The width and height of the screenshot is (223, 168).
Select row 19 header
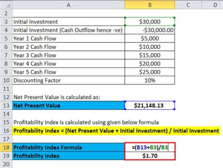[x=6, y=156]
